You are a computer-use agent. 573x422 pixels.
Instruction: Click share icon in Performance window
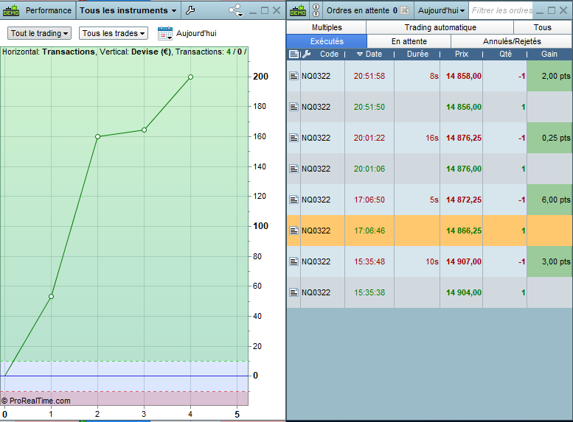236,10
